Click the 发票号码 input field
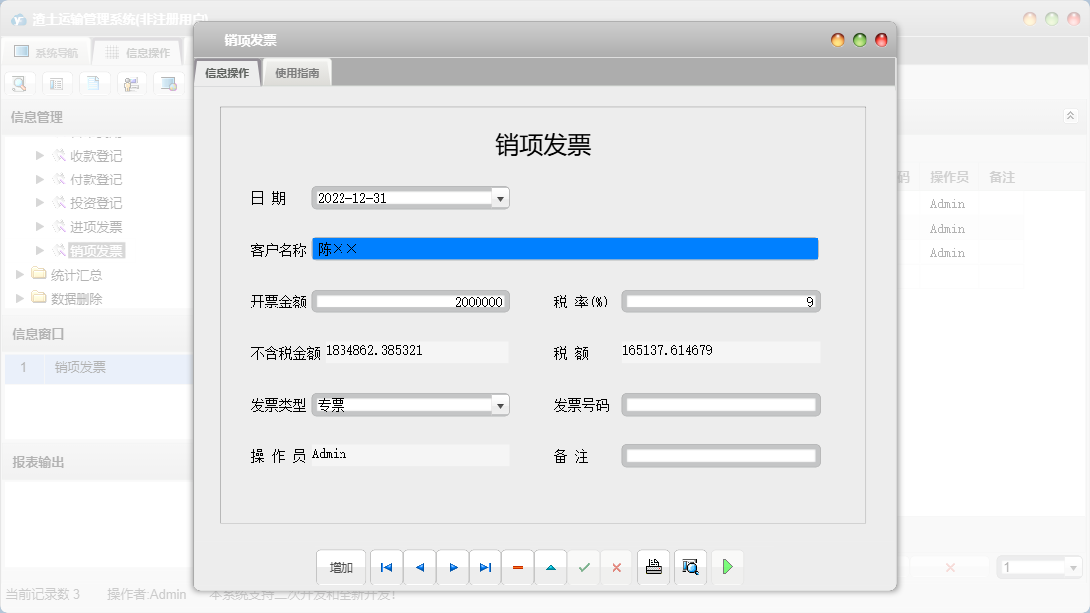1090x613 pixels. (721, 404)
